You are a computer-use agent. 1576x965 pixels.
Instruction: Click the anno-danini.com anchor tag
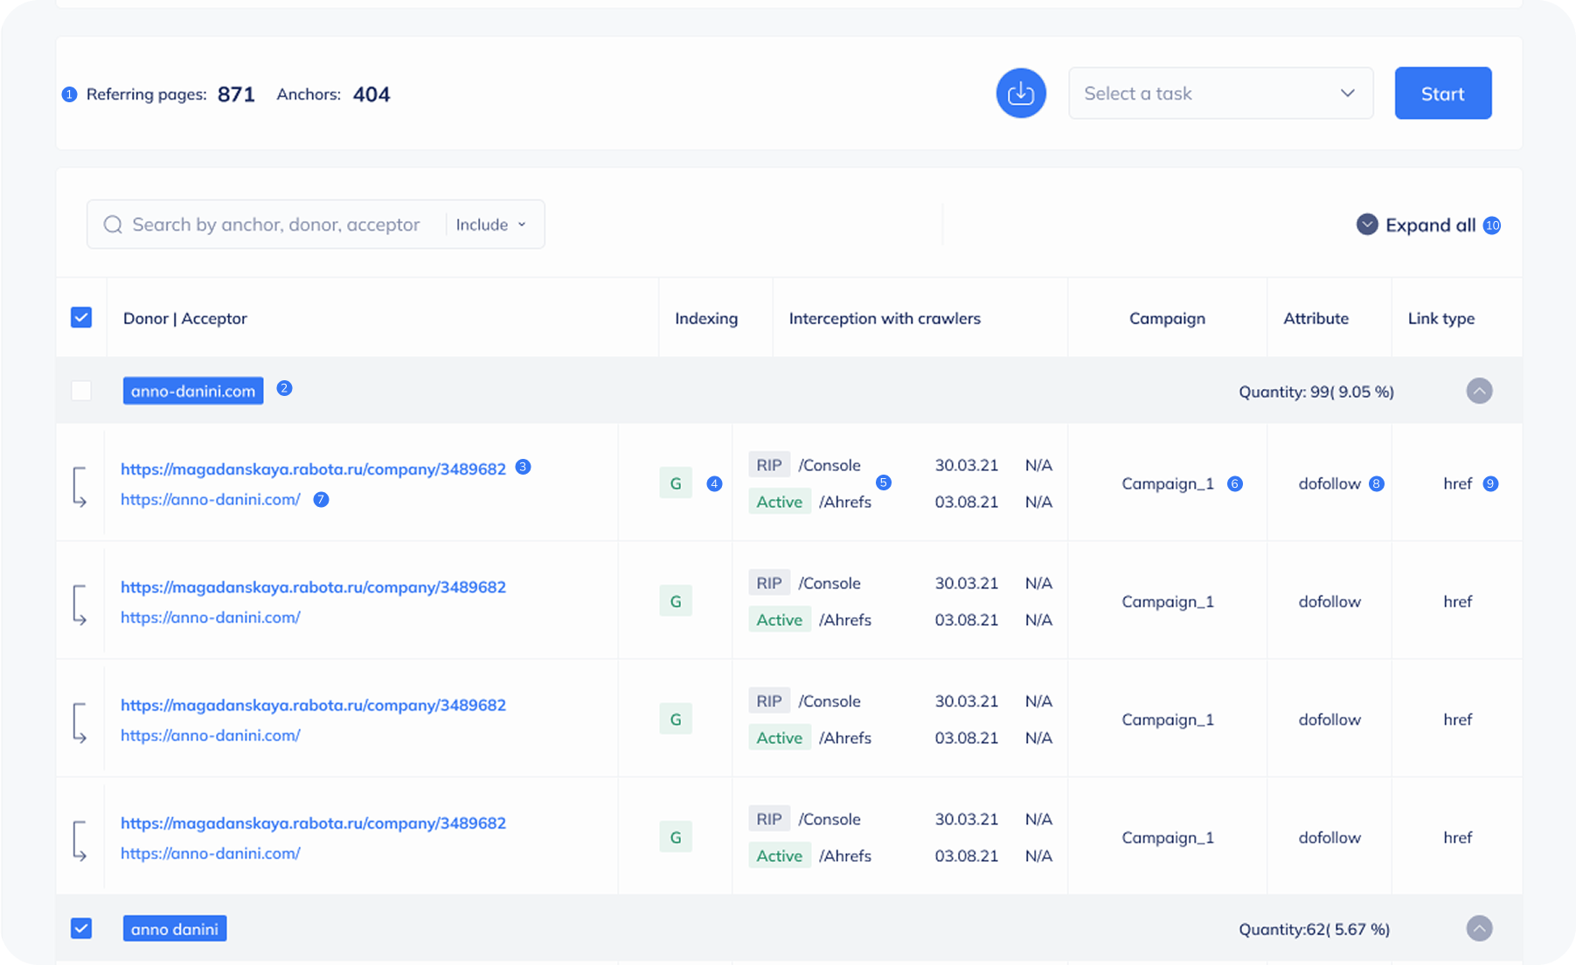pyautogui.click(x=193, y=391)
